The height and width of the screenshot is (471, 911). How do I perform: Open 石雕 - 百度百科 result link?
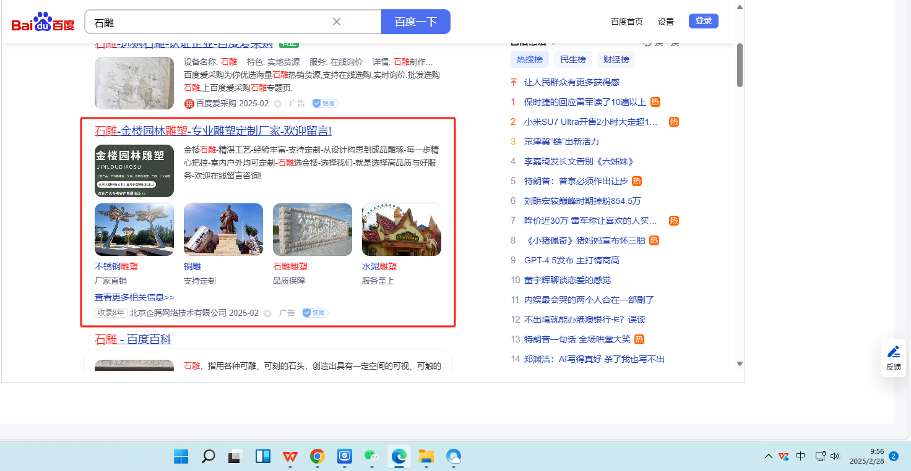point(133,339)
